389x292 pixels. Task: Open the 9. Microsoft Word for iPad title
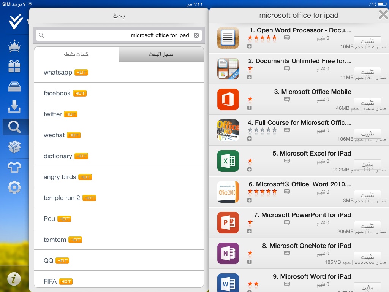[x=312, y=276]
